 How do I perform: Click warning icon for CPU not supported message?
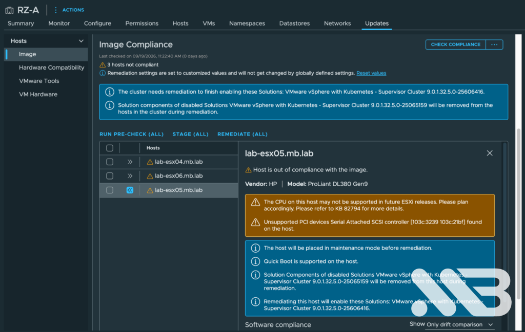point(255,202)
